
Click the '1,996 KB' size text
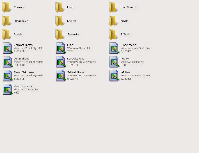73,65
